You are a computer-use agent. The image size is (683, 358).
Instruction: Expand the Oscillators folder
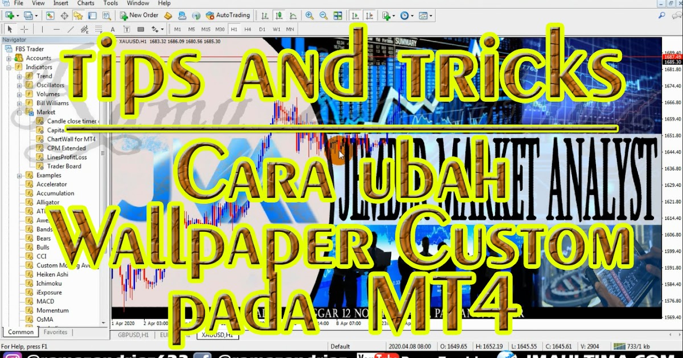click(19, 85)
